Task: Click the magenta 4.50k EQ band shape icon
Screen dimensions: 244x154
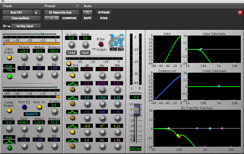Action: pyautogui.click(x=72, y=83)
